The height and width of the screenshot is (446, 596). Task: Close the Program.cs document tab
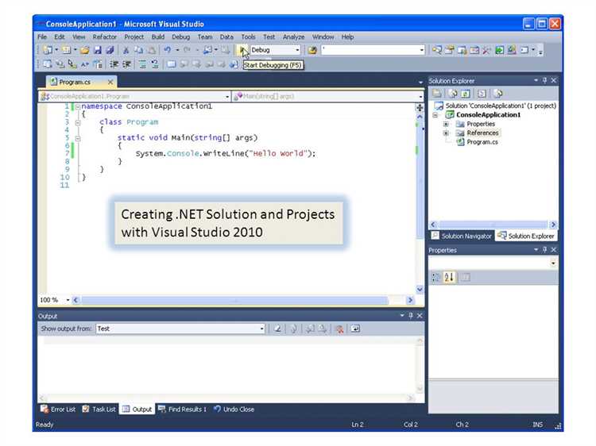click(110, 82)
